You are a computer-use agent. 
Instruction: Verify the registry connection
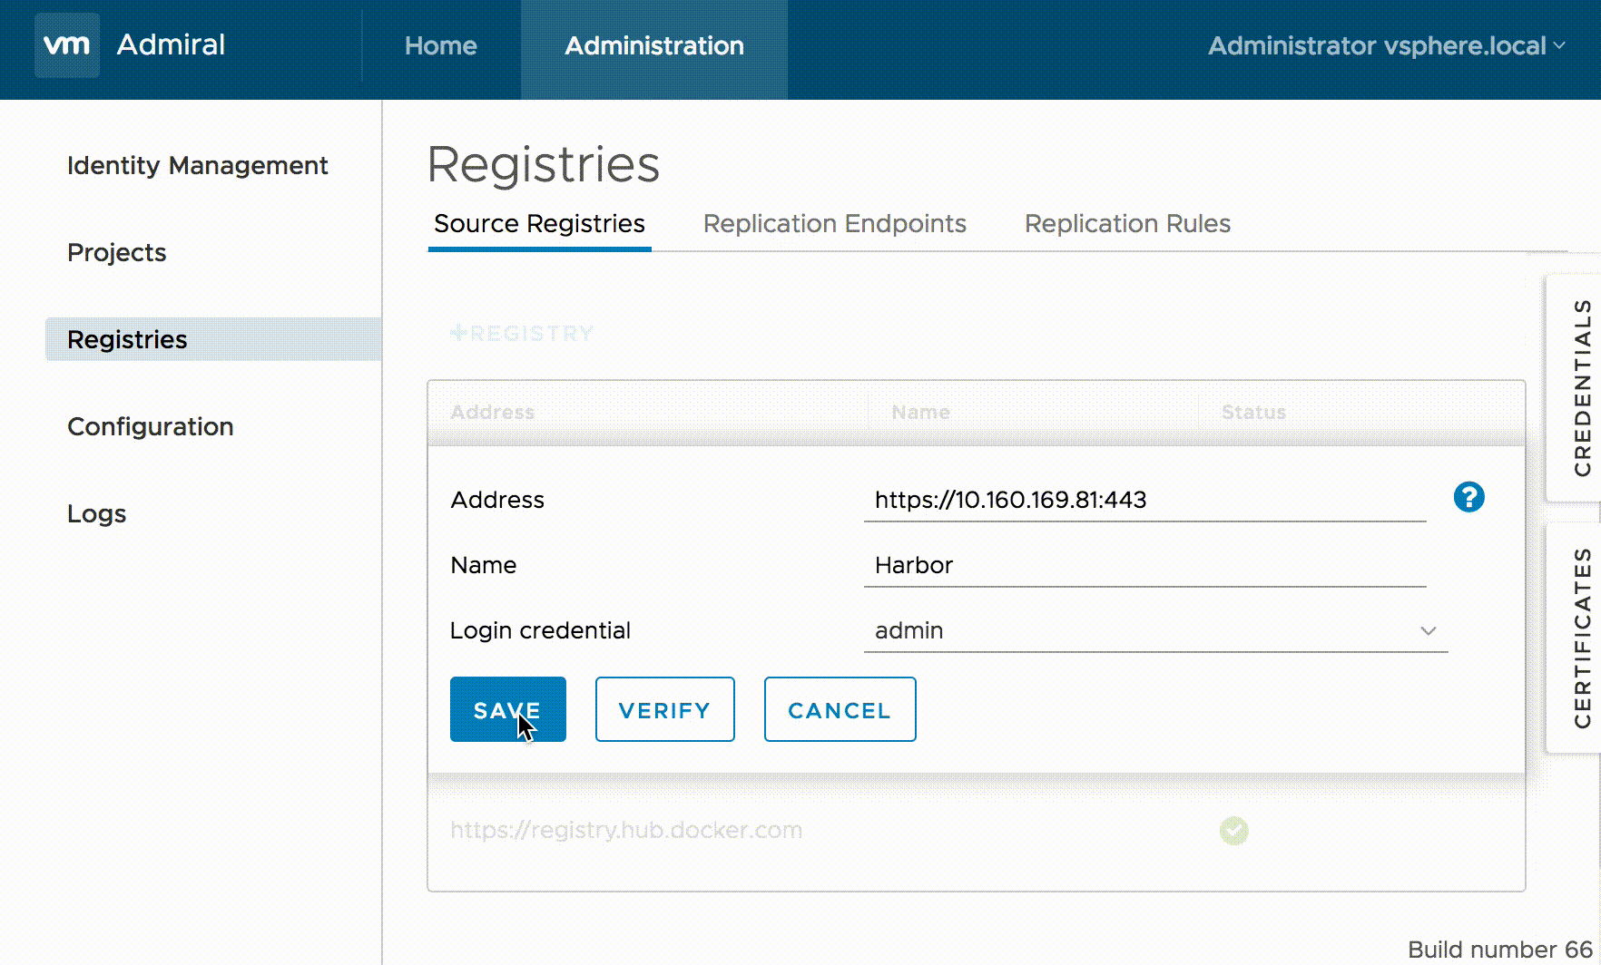(665, 709)
